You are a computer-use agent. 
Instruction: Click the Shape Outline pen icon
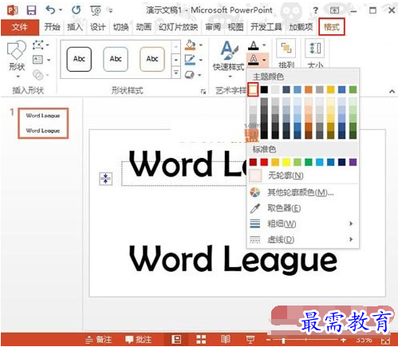191,60
